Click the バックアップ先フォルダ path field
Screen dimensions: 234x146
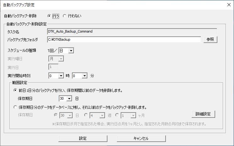[x=124, y=39]
